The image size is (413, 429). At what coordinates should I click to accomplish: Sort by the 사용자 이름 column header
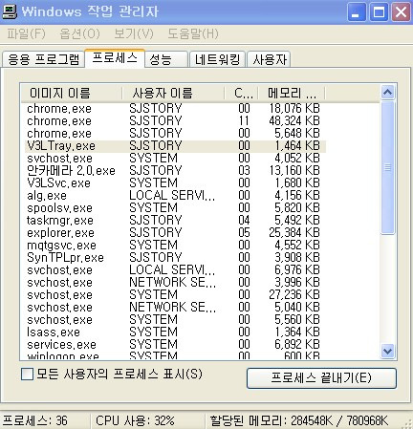pyautogui.click(x=173, y=94)
